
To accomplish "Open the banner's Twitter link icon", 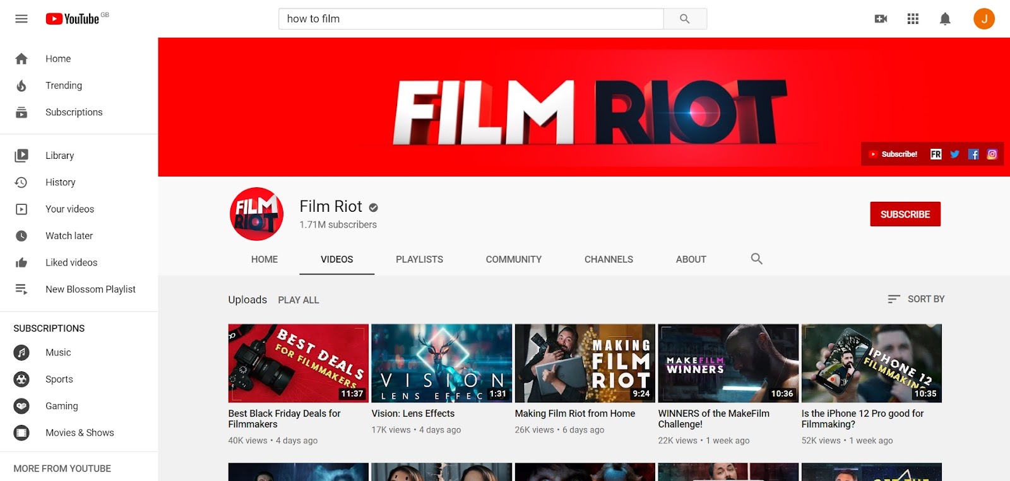I will click(954, 154).
